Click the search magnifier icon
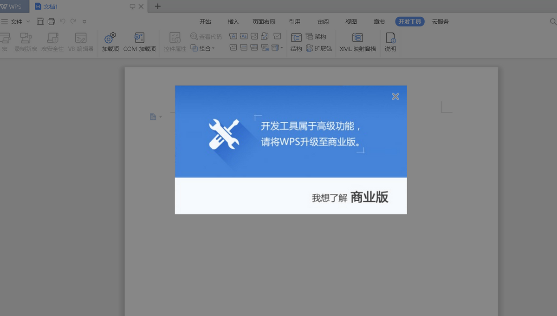This screenshot has height=316, width=557. pos(553,22)
